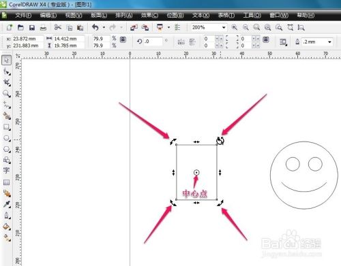Open the 视图(V) menu
Viewport: 341px width, 266px height.
click(74, 15)
